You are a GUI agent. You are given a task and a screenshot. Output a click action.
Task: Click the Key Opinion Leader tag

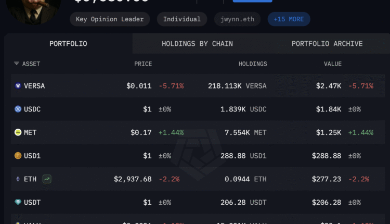click(110, 19)
